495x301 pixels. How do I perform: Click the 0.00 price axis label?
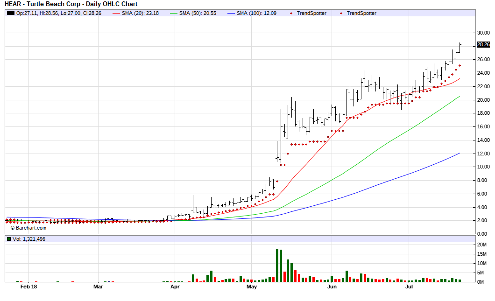482,234
